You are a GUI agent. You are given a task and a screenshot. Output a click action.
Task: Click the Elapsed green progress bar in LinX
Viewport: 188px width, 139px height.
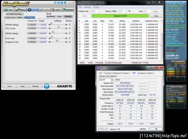(x=120, y=16)
